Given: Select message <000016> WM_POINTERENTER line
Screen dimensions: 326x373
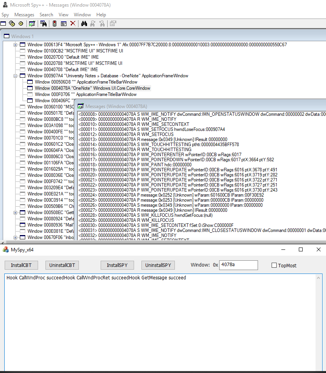Looking at the screenshot, I should (x=160, y=155).
